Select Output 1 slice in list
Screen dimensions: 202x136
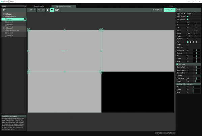tap(14, 19)
